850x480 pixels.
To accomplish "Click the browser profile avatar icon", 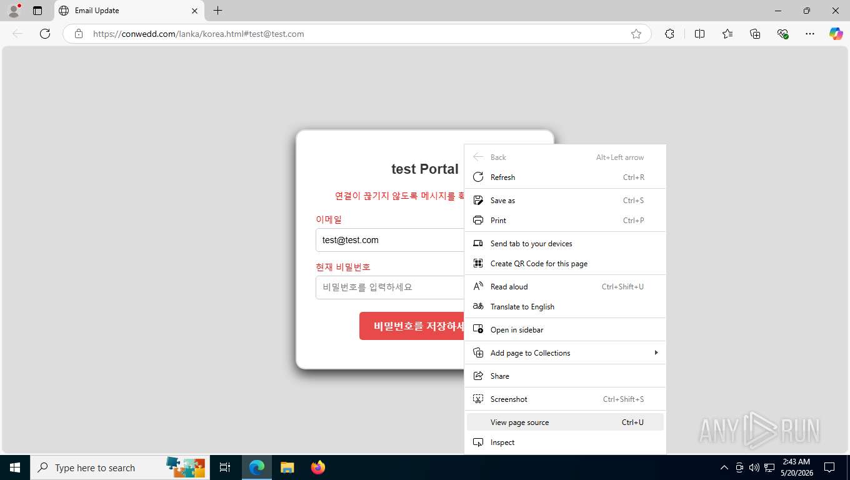I will coord(14,11).
